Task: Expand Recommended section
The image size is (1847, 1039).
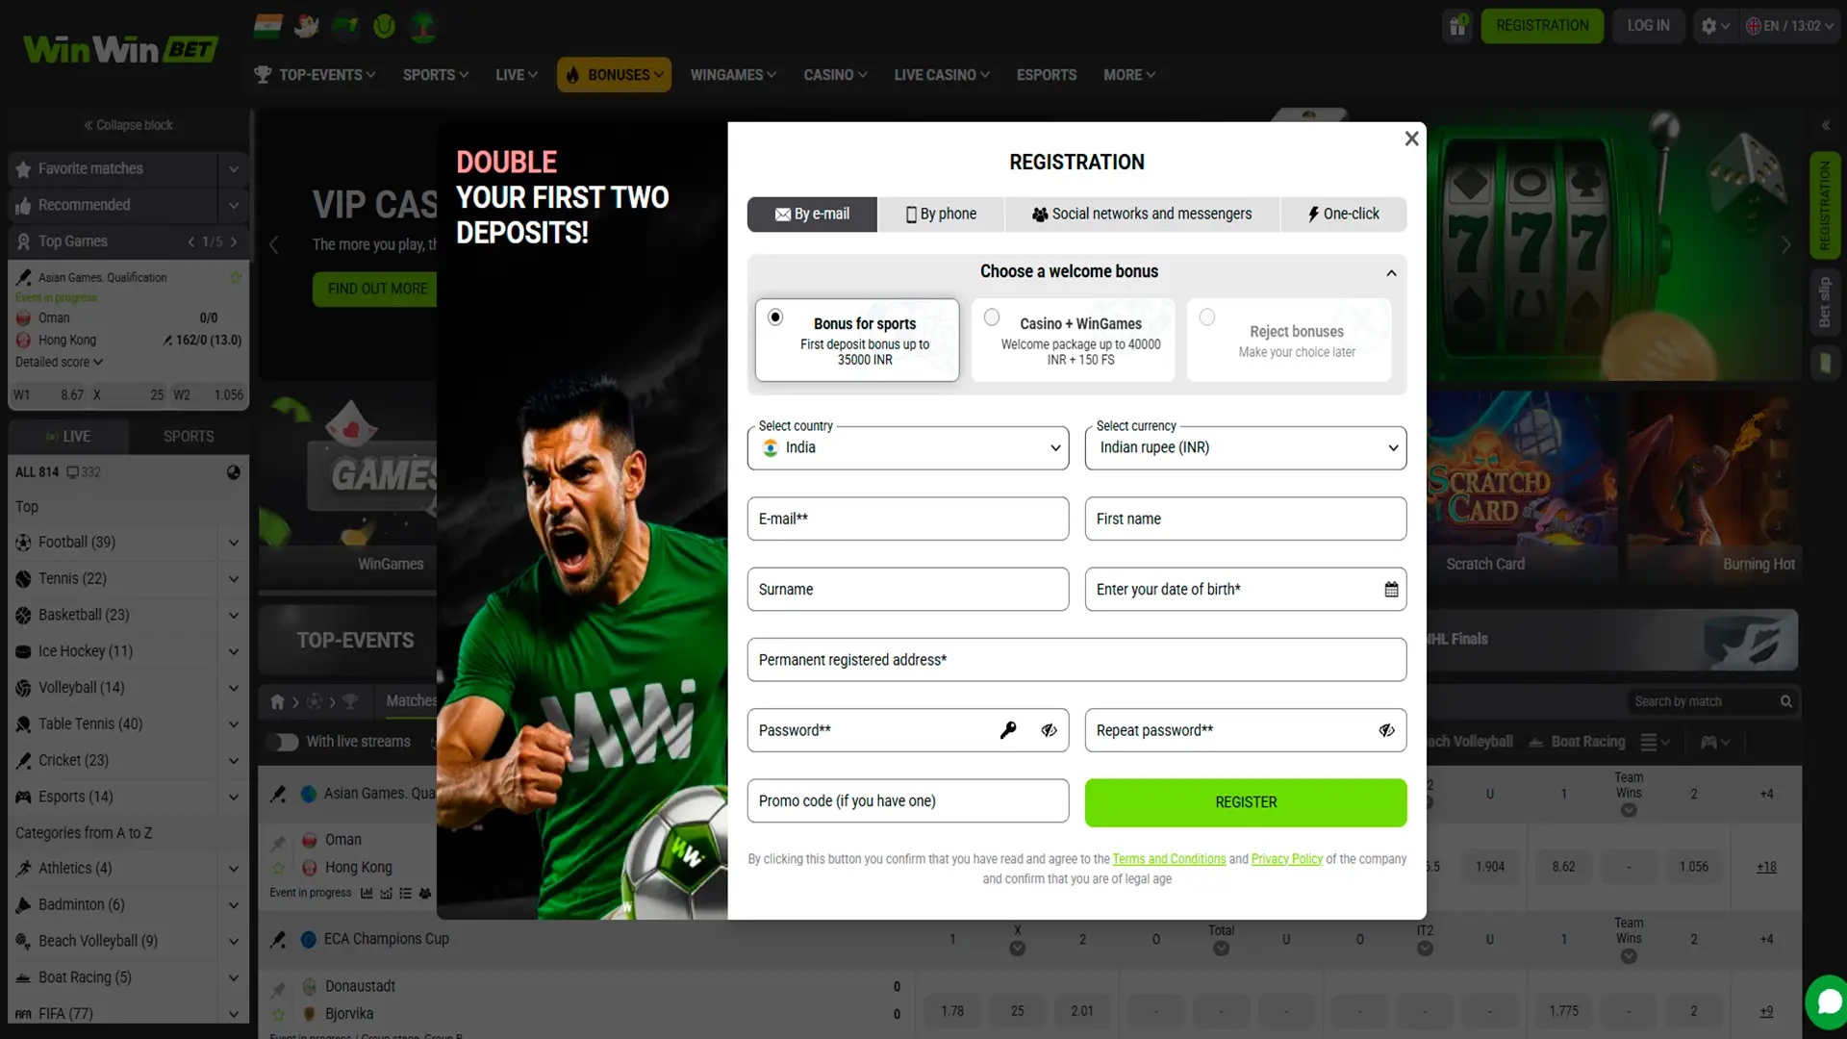Action: point(233,205)
